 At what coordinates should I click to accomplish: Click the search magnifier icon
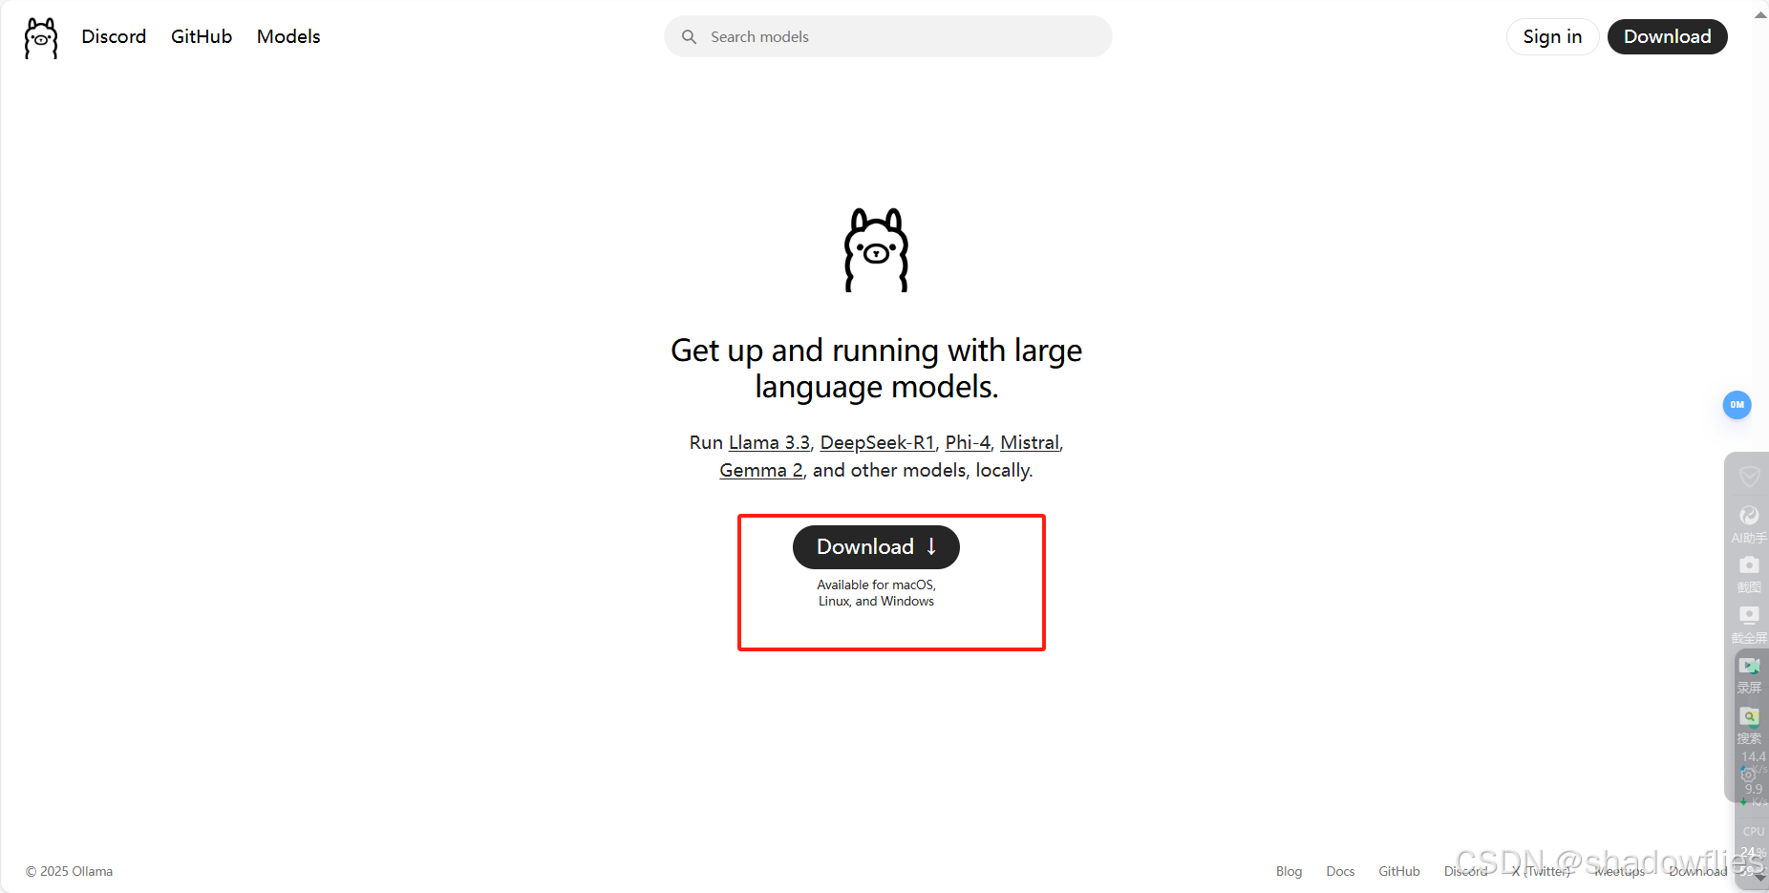[x=689, y=36]
